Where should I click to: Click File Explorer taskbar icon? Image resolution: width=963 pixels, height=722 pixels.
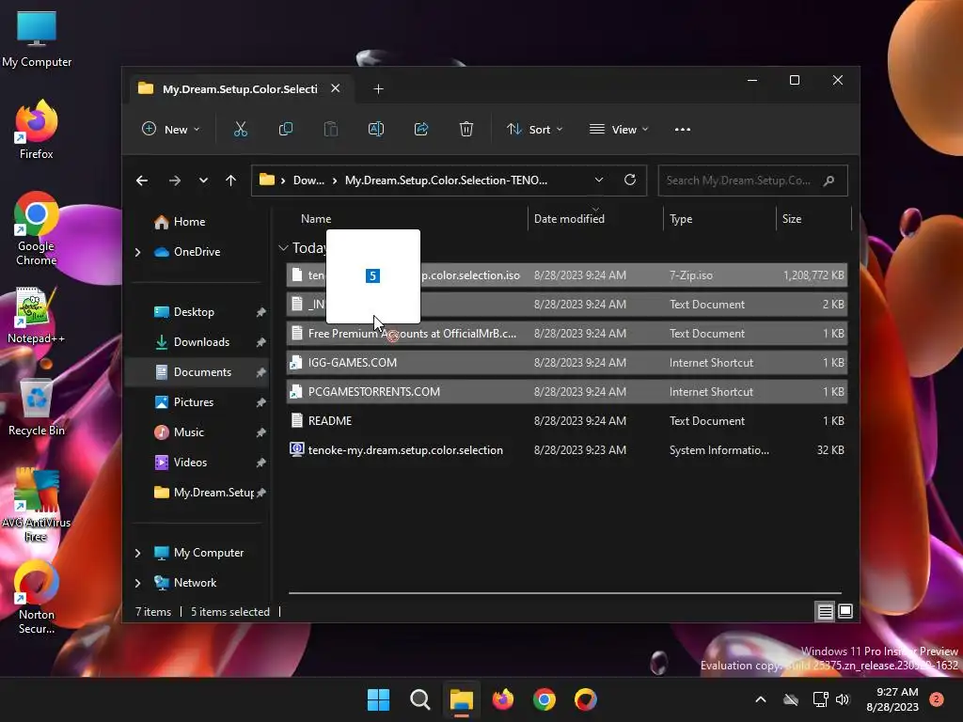coord(461,699)
